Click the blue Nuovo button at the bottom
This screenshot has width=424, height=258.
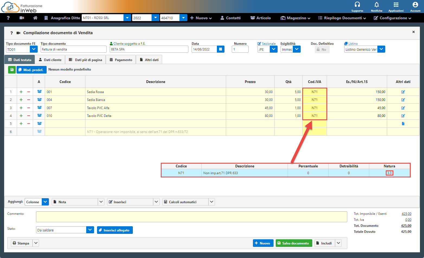263,243
